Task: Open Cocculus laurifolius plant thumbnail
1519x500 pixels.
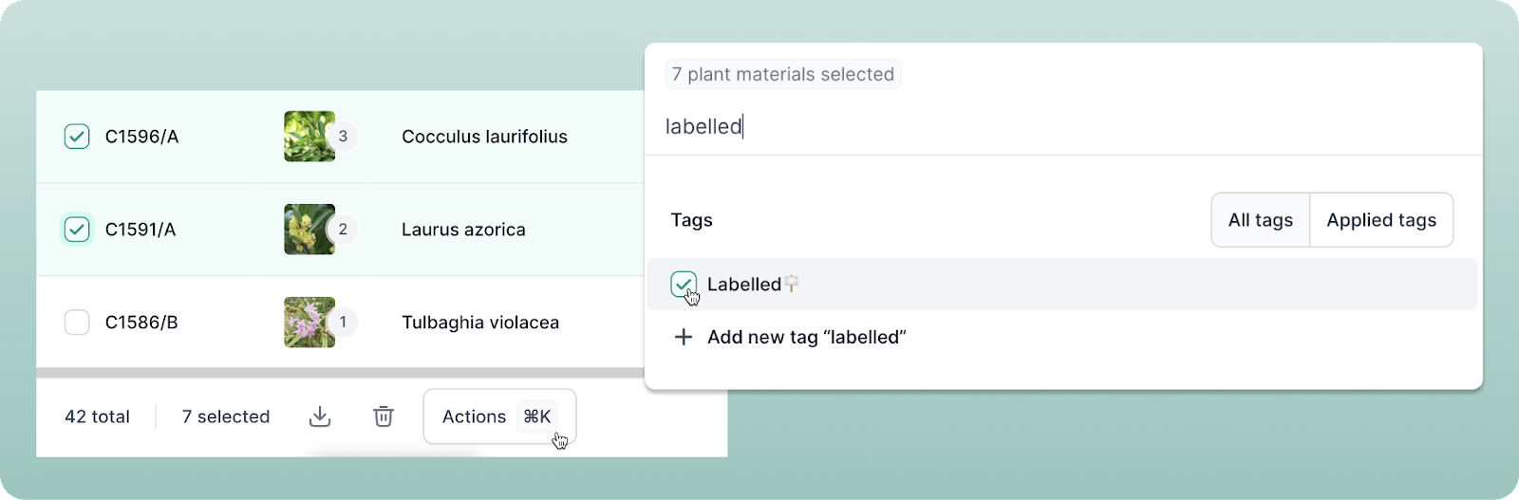Action: coord(306,137)
